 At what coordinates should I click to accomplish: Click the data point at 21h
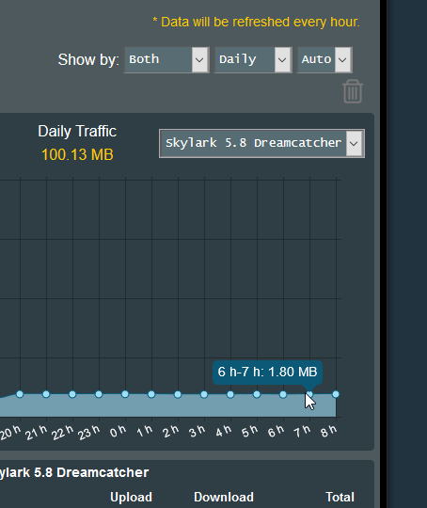pos(46,394)
